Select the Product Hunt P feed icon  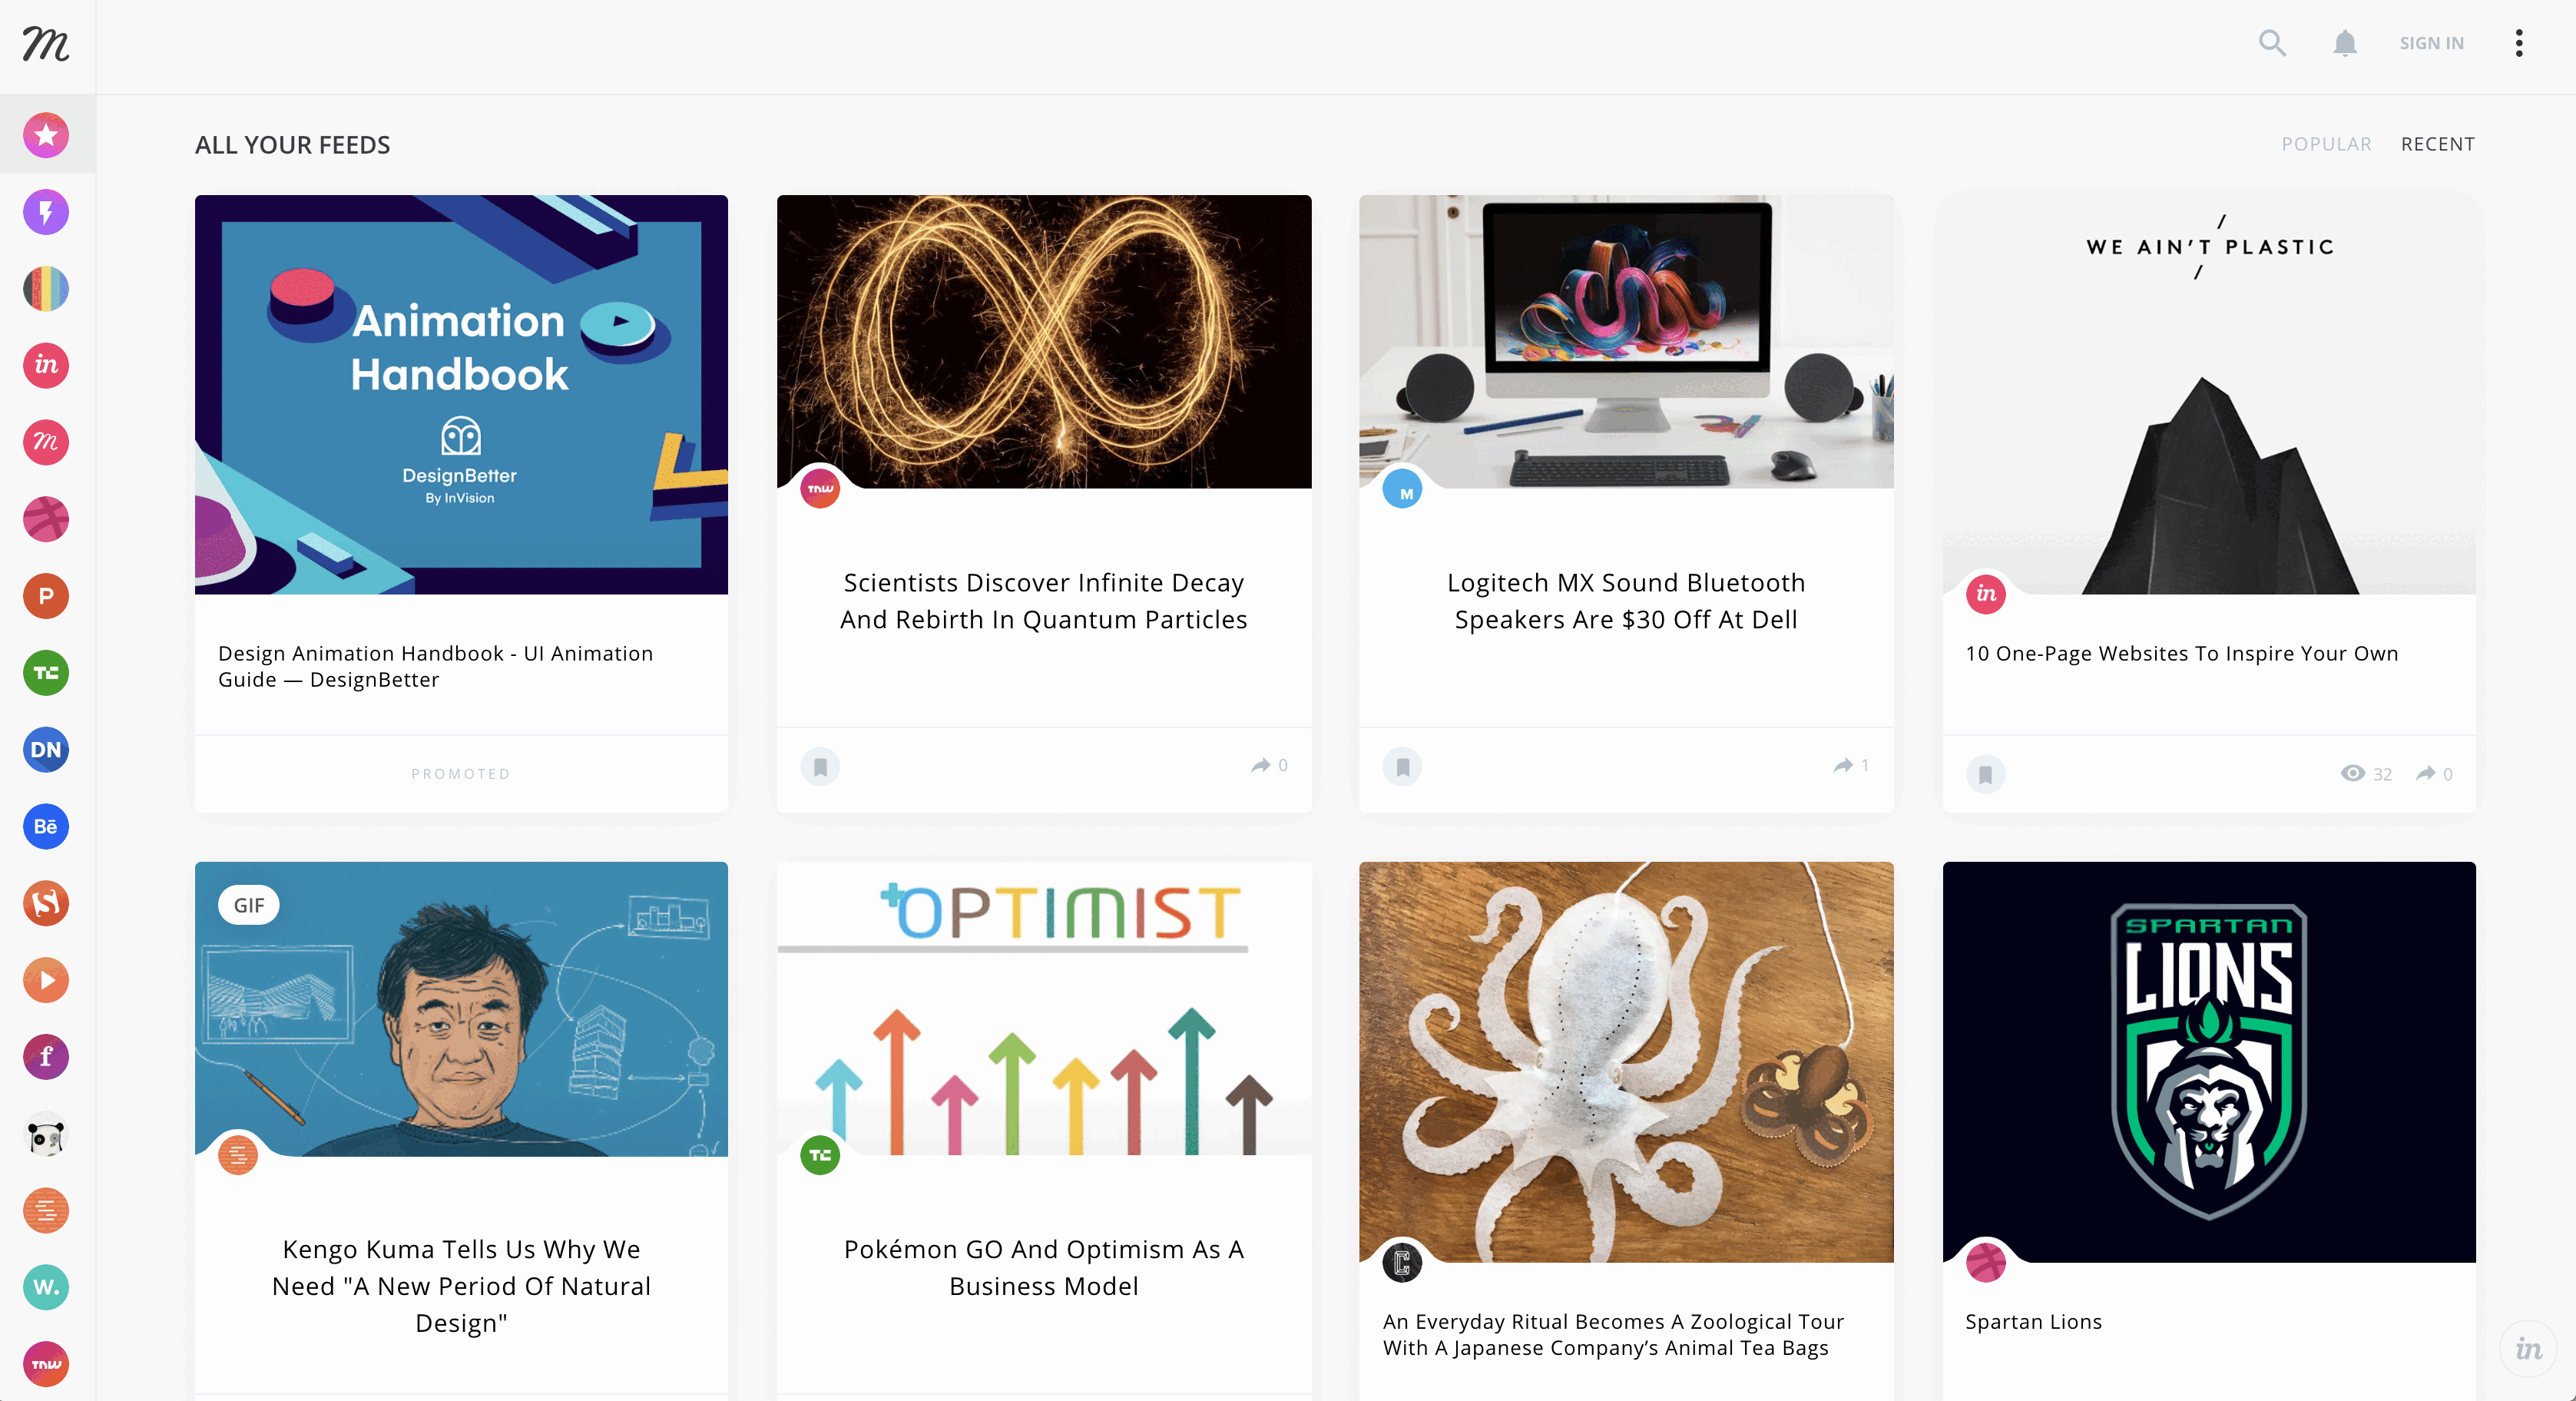tap(46, 596)
